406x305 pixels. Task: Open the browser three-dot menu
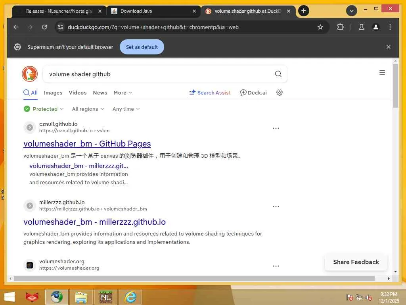[390, 27]
